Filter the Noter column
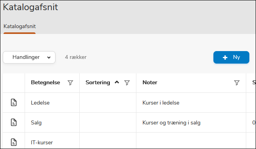Screen dimensions: 256x149 click(237, 83)
